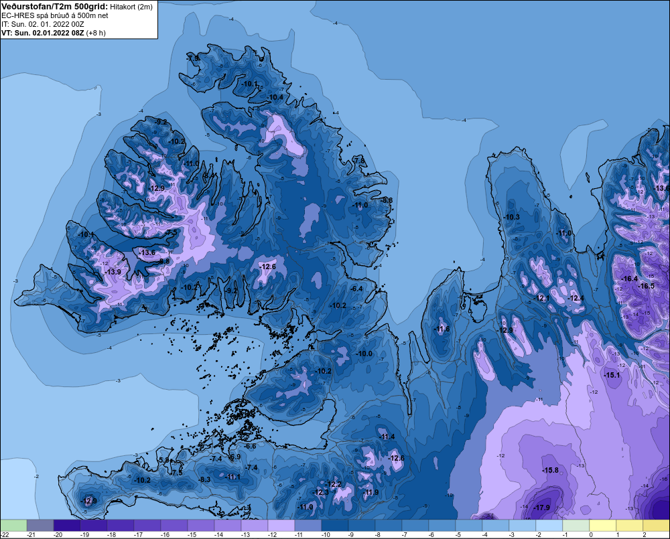Screen dimensions: 670x539
Task: Click the legend swatch between -12 and -11
Action: pyautogui.click(x=281, y=526)
